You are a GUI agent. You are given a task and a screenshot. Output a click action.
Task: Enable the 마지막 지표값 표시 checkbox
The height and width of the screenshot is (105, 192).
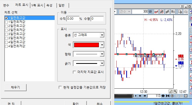pos(74,72)
